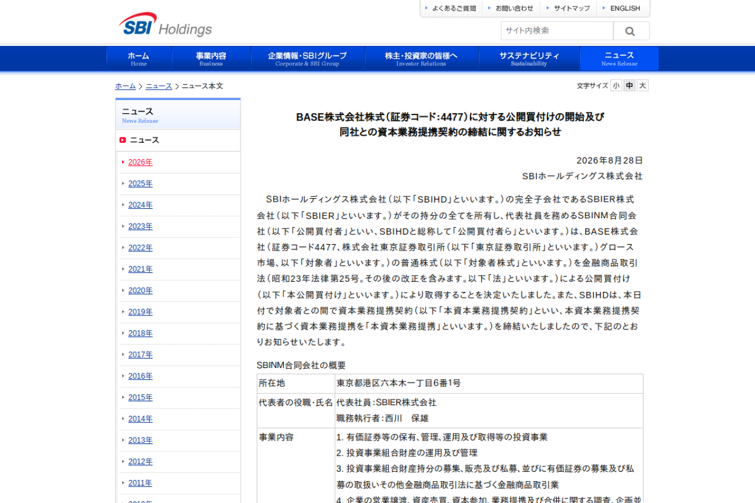
Task: Open 2019年 news archive
Action: click(140, 312)
